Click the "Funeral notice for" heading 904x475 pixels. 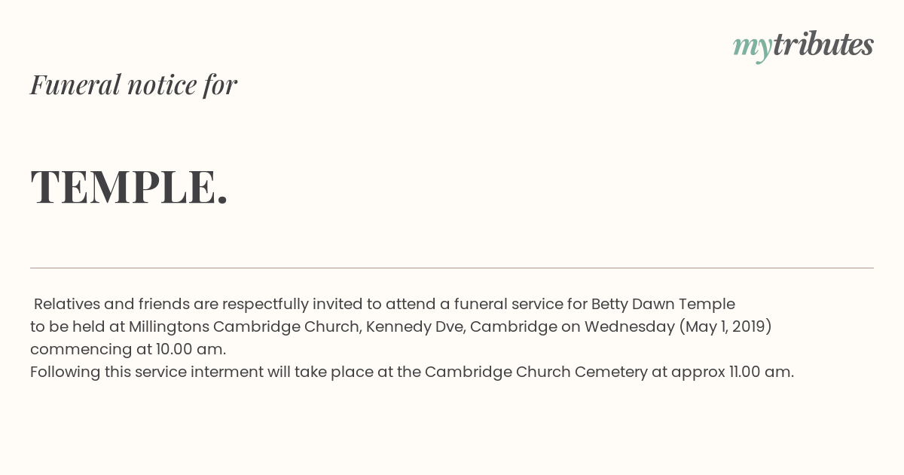[133, 84]
